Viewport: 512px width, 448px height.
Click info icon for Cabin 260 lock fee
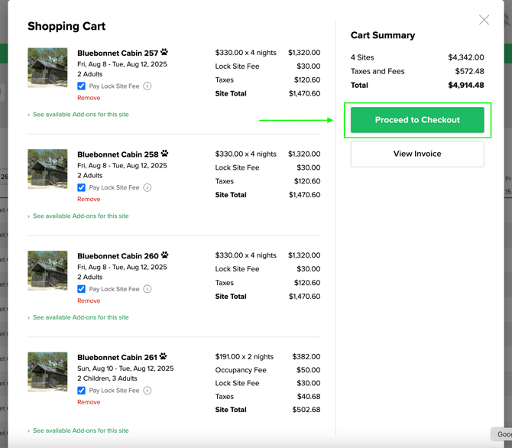[147, 289]
